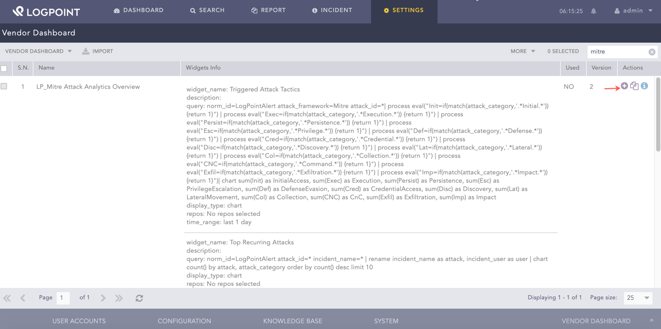Open the info icon for LP_Mitre dashboard
This screenshot has height=329, width=661.
644,86
